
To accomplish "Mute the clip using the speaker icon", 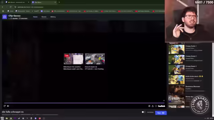I will [x=8, y=106].
